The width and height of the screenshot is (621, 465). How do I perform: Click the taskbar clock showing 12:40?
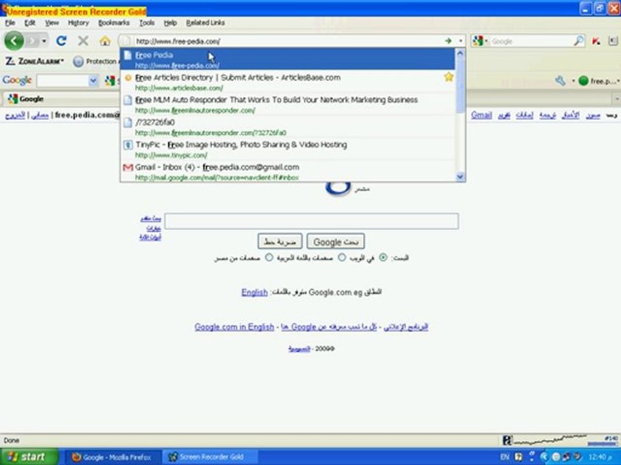click(x=600, y=457)
